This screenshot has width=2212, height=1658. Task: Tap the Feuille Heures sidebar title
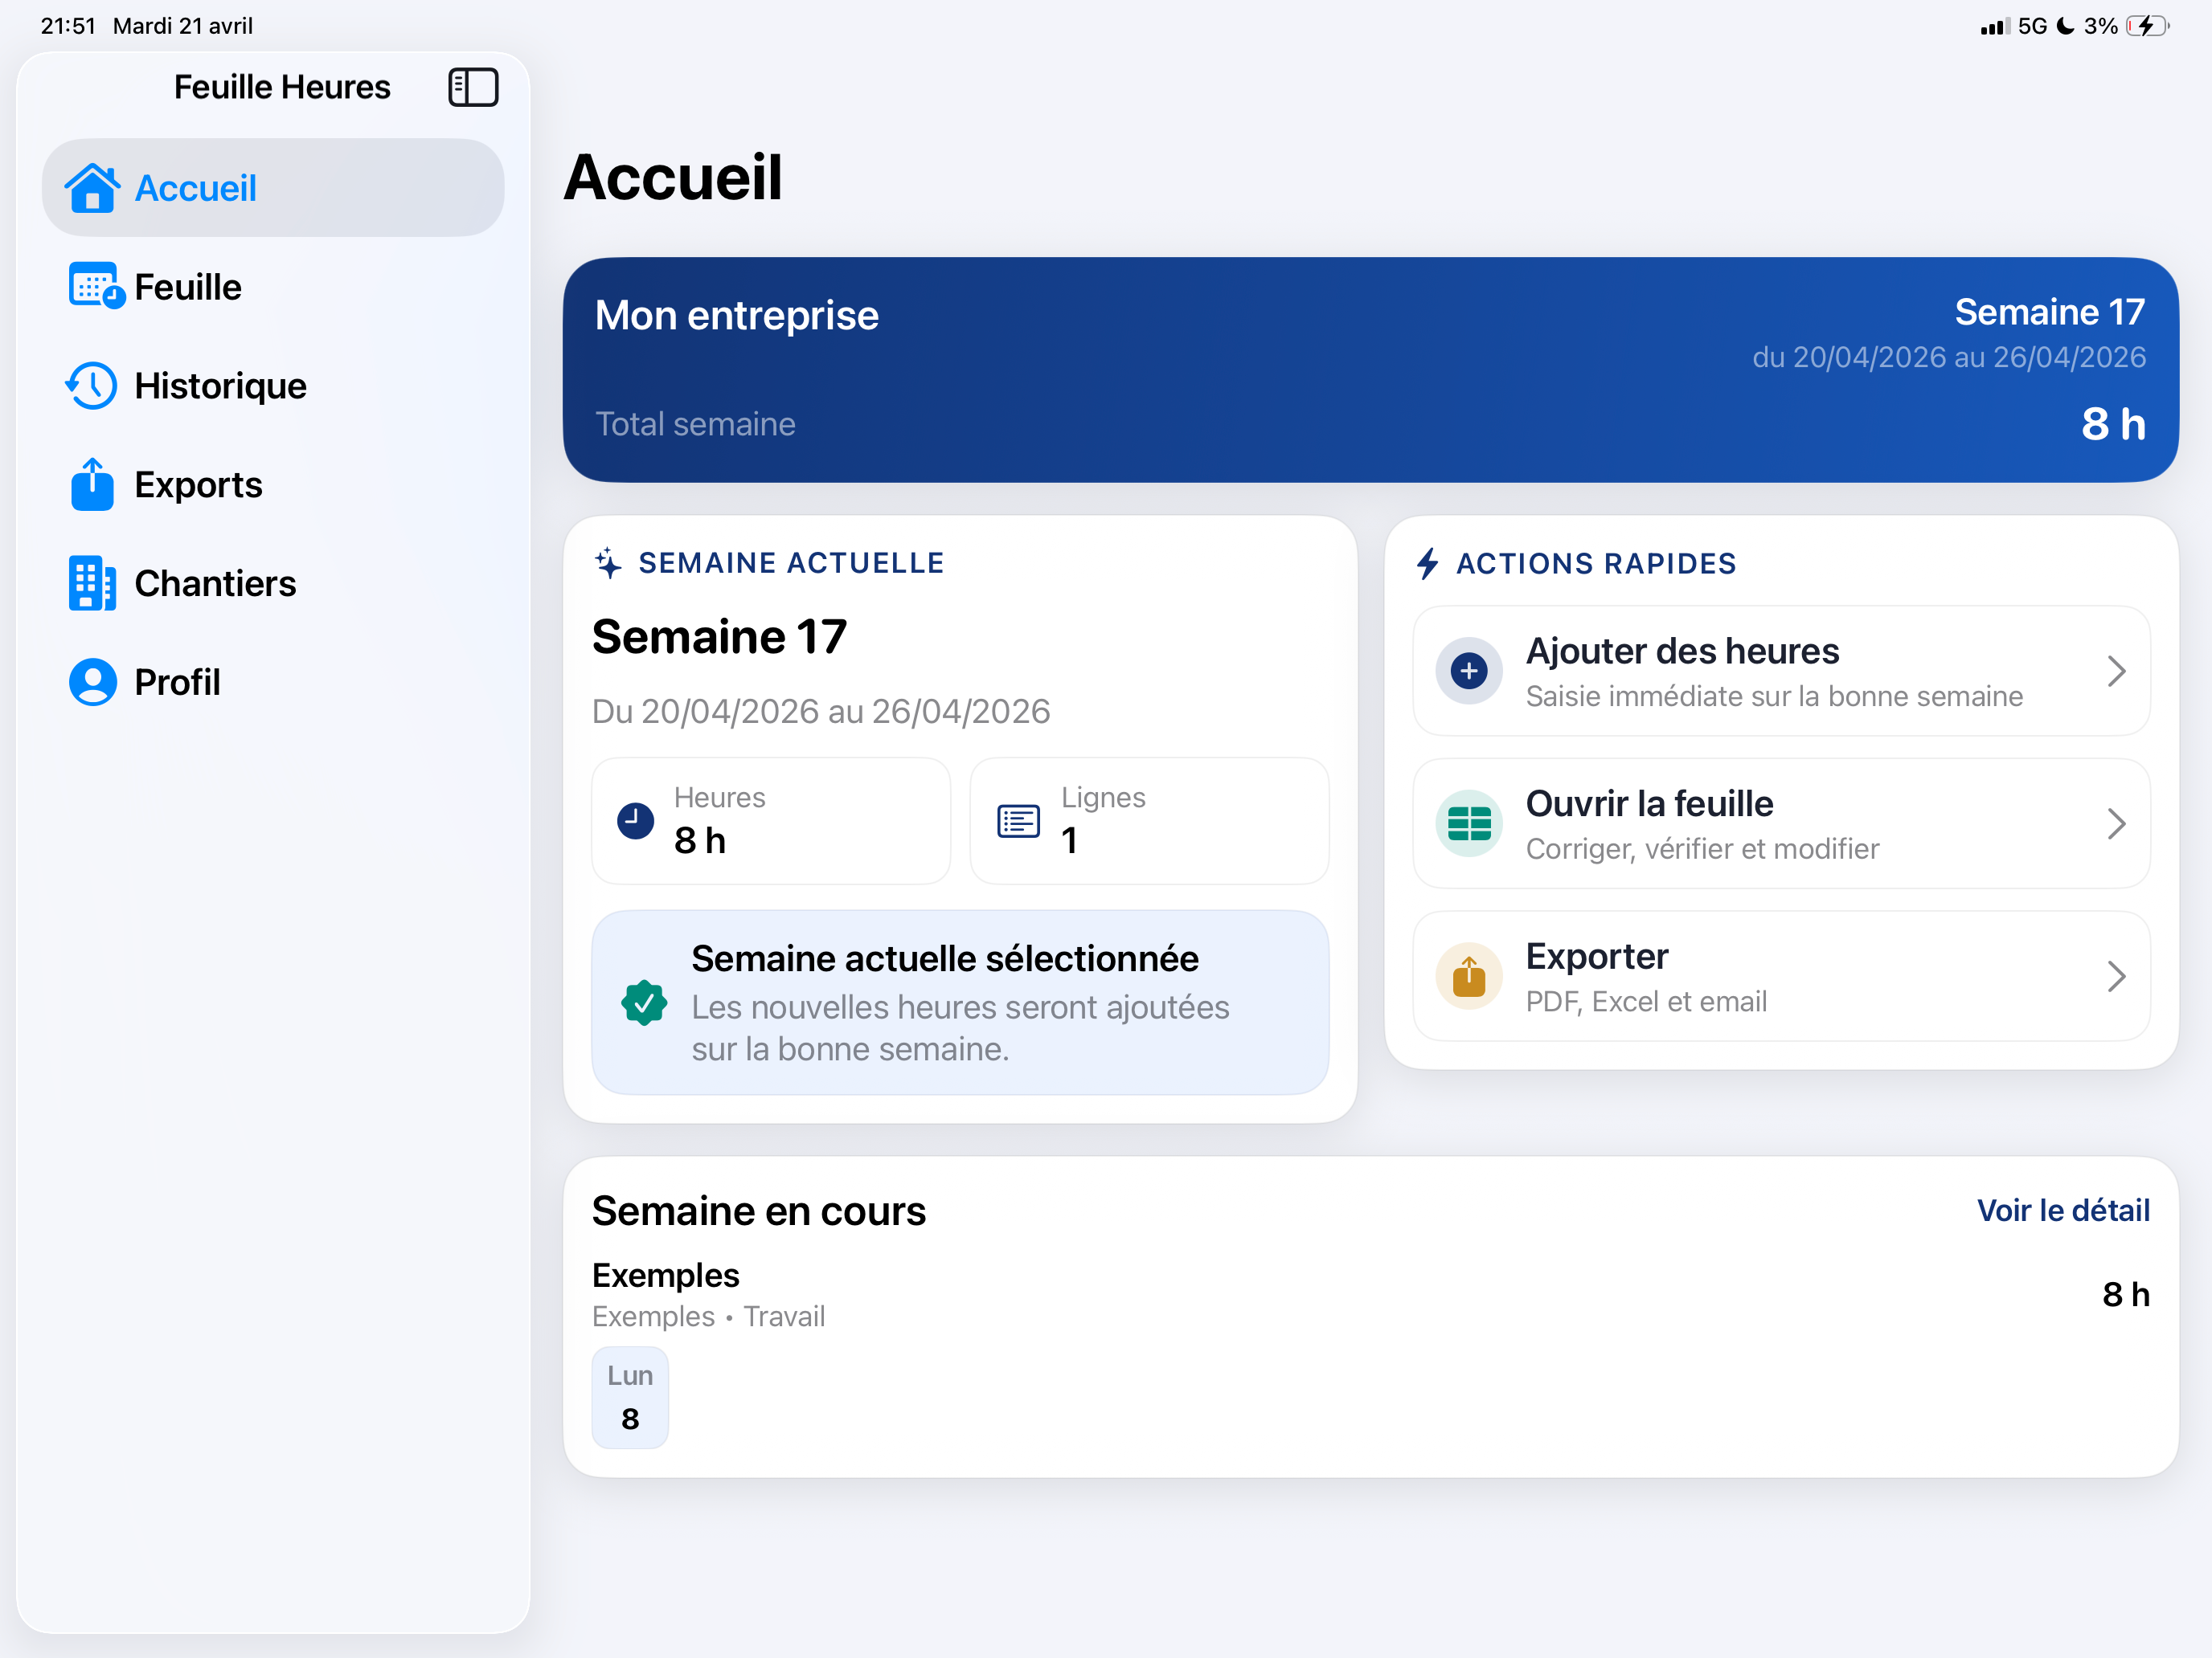click(x=282, y=87)
